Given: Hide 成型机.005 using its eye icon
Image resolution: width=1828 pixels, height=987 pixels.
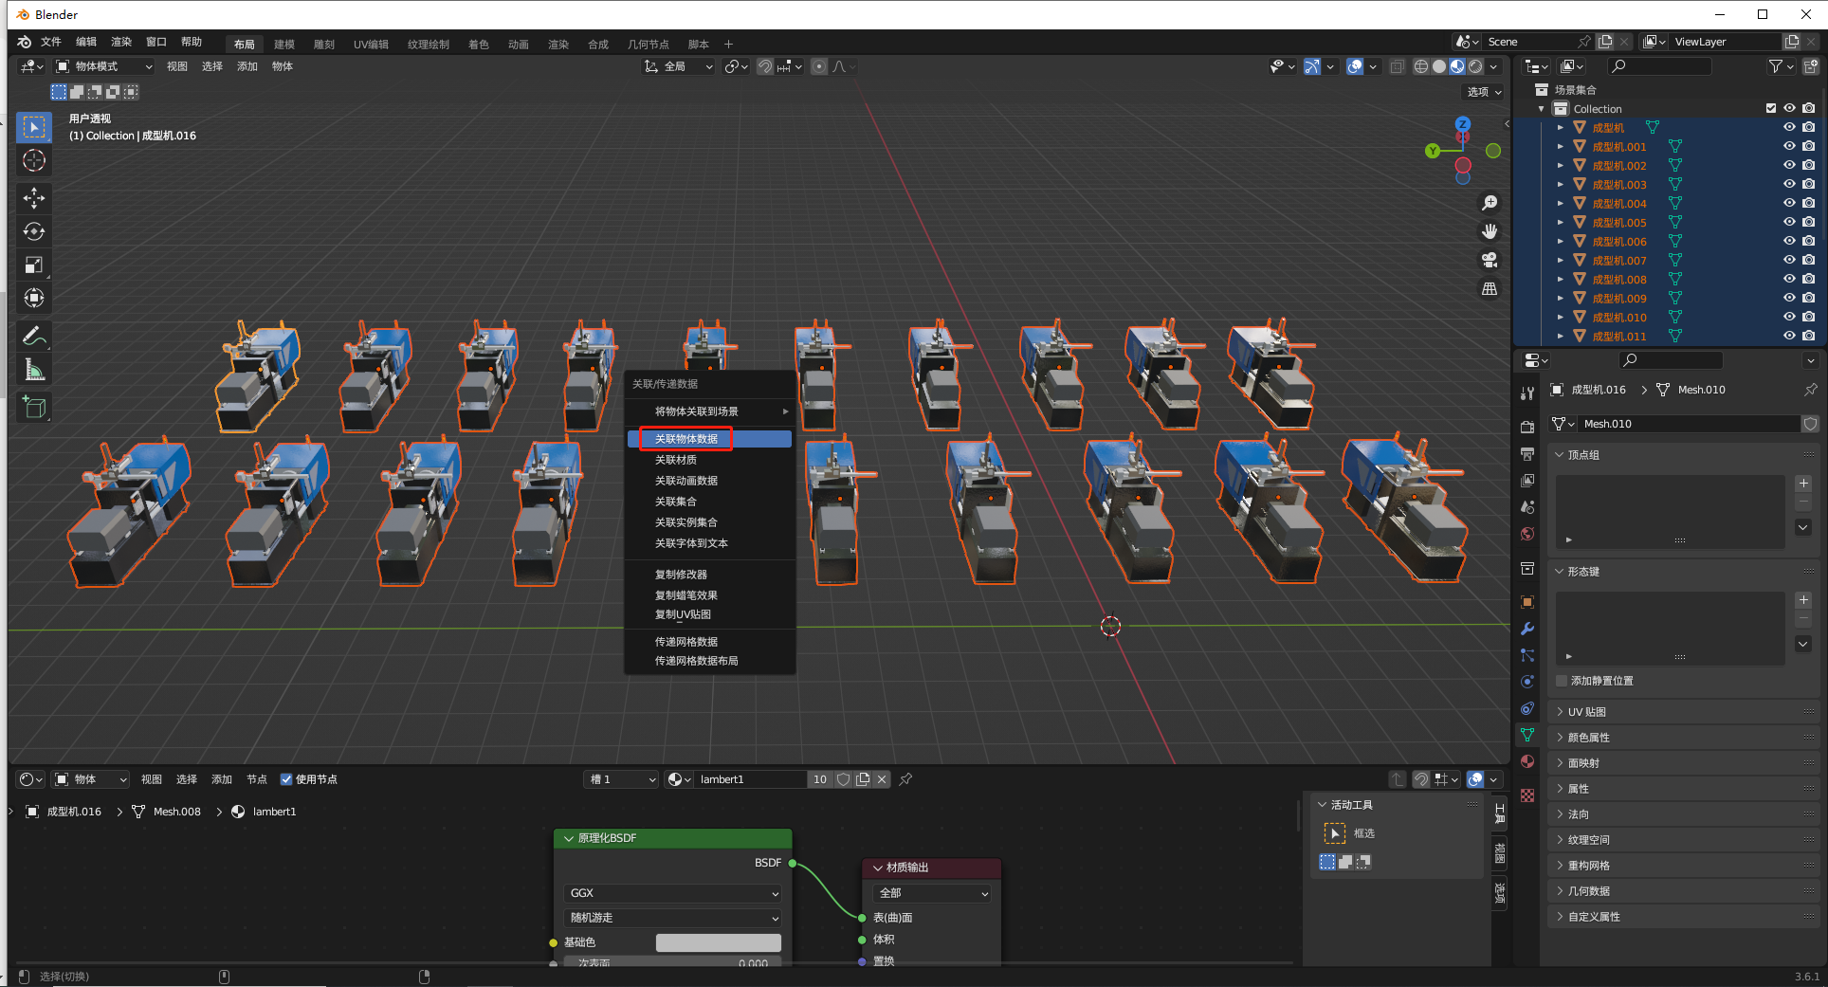Looking at the screenshot, I should pyautogui.click(x=1789, y=222).
